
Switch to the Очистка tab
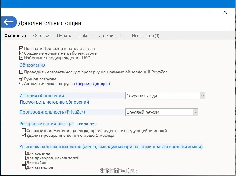[x=41, y=36]
